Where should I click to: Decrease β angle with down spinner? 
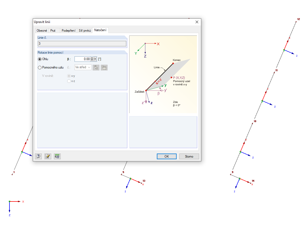tap(92, 60)
